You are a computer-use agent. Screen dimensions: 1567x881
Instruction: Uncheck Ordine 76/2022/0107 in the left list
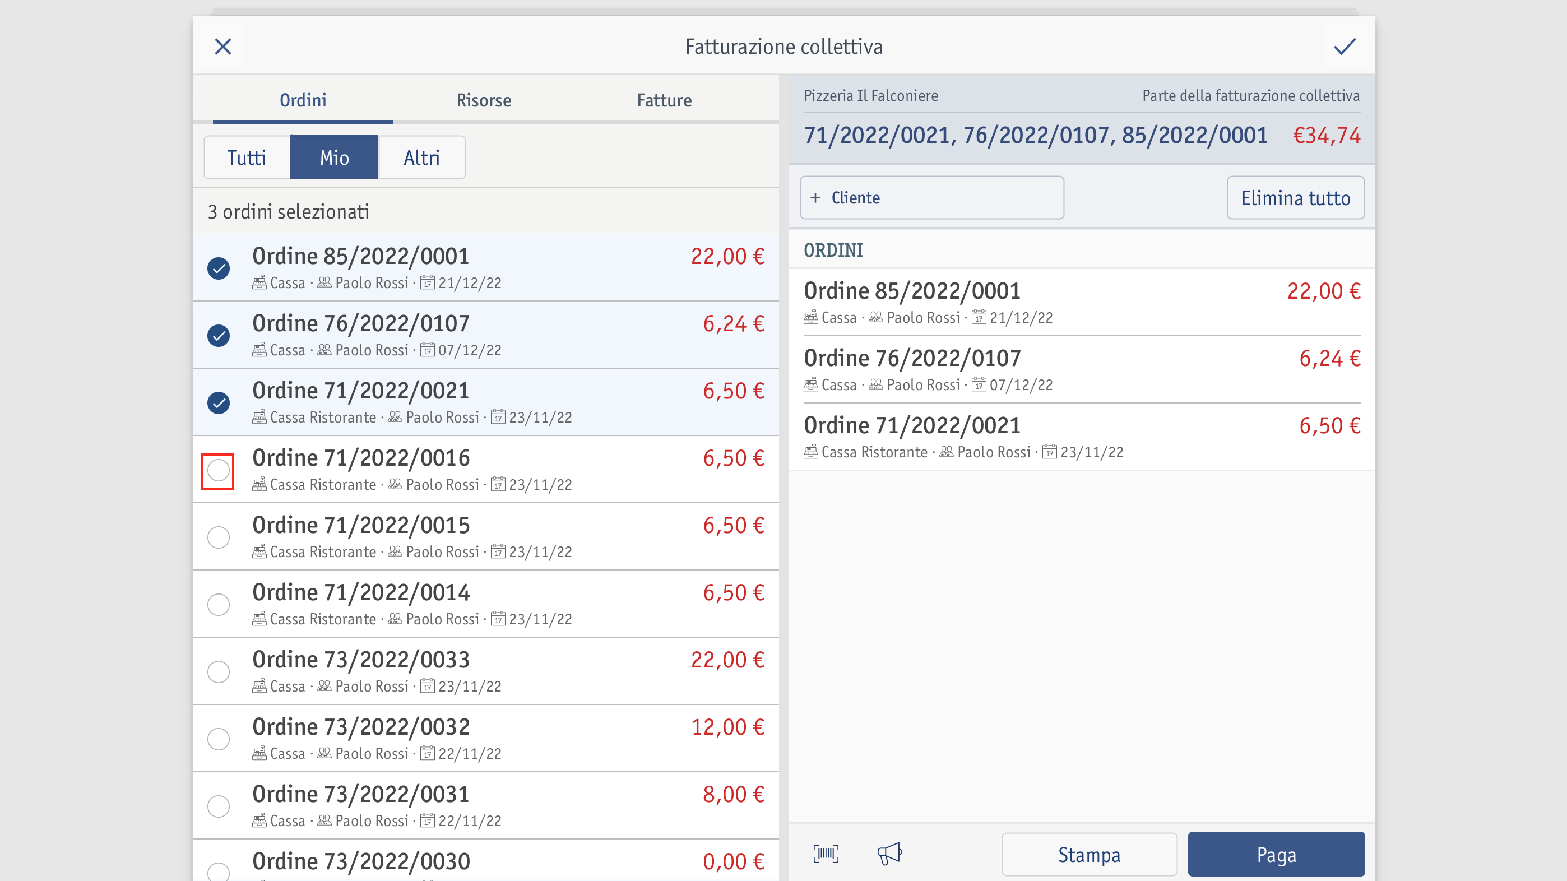click(219, 335)
